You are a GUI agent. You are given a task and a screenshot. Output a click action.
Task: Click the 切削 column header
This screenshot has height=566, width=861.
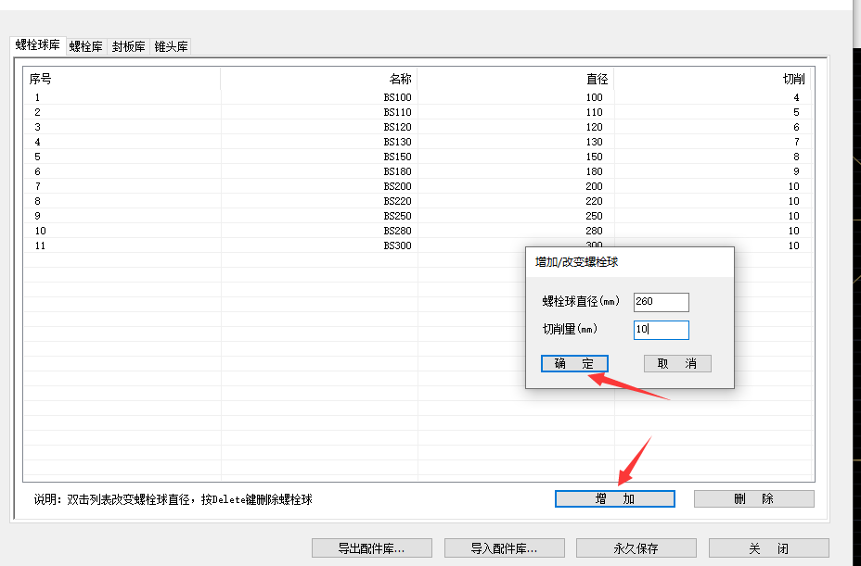point(713,79)
